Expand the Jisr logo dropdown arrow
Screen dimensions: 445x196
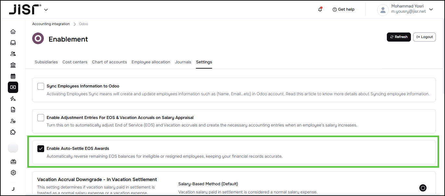46,10
